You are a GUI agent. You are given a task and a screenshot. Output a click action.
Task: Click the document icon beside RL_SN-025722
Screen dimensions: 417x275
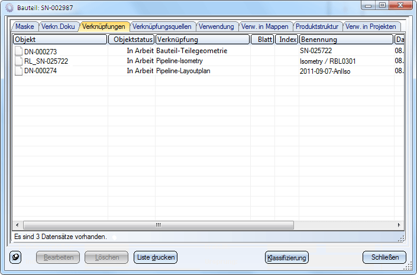(18, 61)
